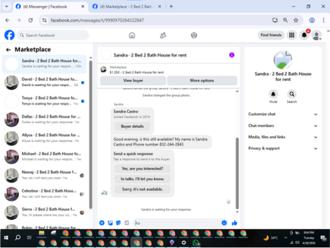The width and height of the screenshot is (330, 248).
Task: Open Chrome three-dot menu
Action: [x=323, y=20]
